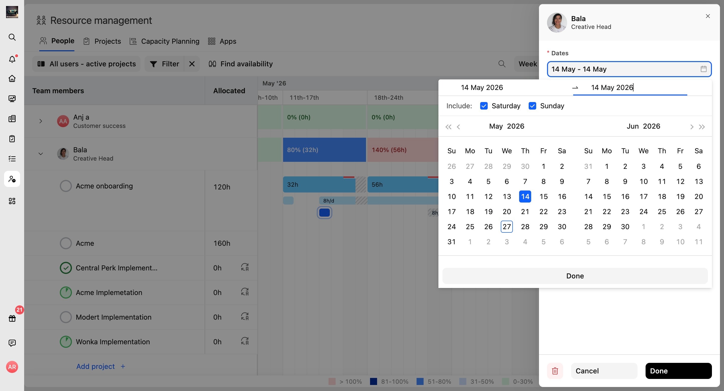Open the Capacity Planning tab
Viewport: 724px width, 391px height.
click(164, 41)
